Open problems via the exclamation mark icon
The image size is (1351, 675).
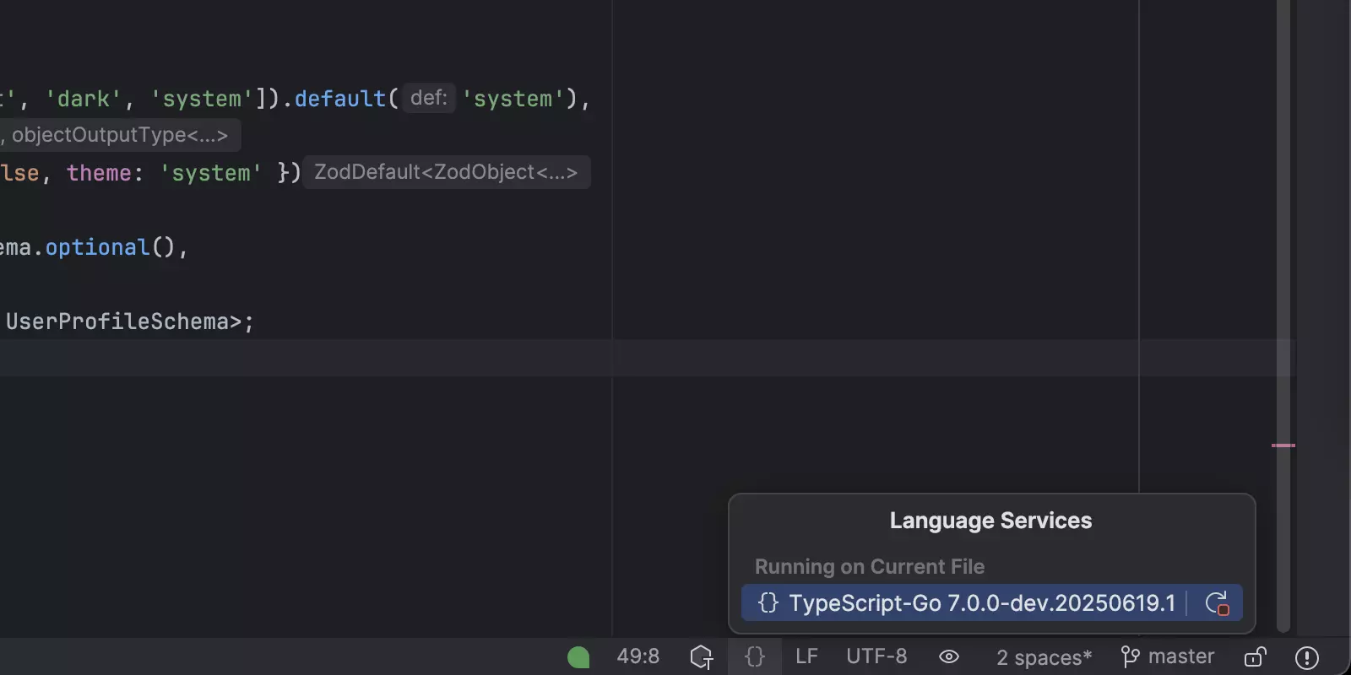[1307, 656]
